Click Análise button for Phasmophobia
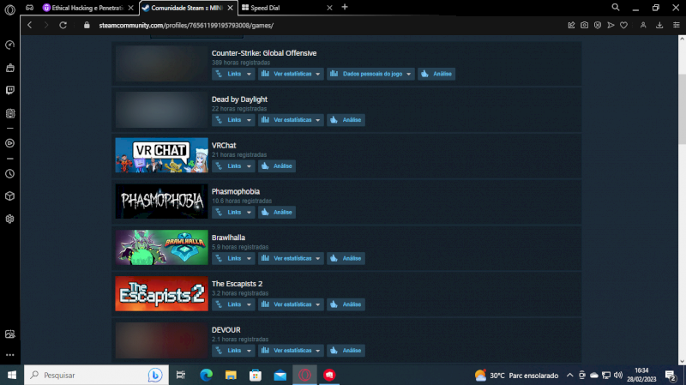The image size is (686, 385). tap(276, 212)
